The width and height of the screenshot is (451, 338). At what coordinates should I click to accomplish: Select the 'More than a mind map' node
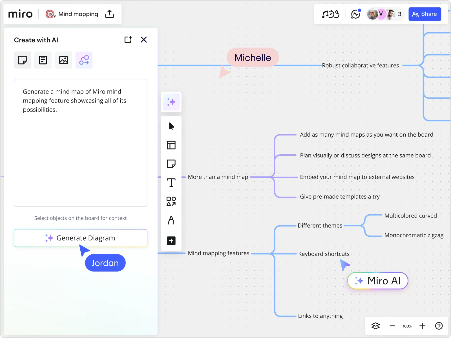click(x=218, y=177)
